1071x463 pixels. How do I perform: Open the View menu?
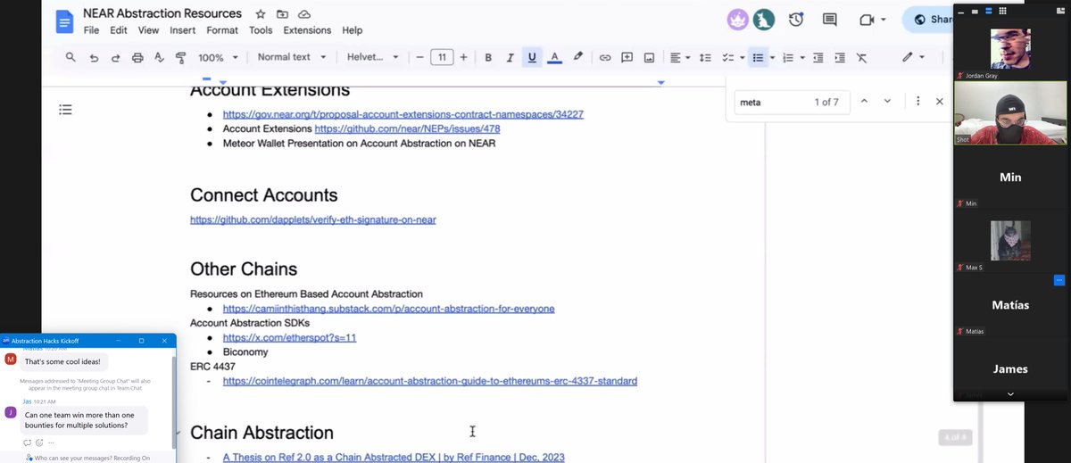click(x=148, y=29)
